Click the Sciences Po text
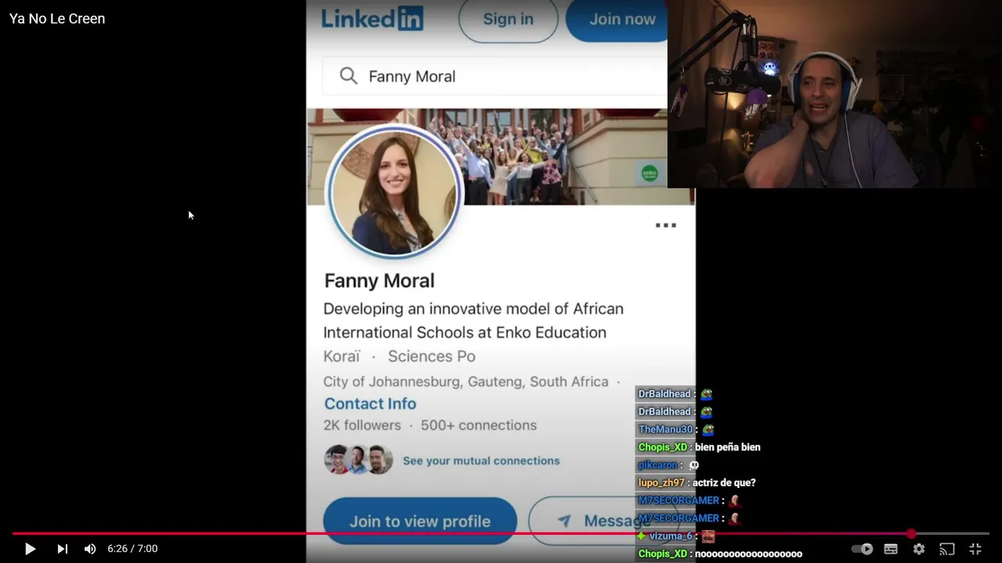Image resolution: width=1002 pixels, height=563 pixels. [431, 356]
